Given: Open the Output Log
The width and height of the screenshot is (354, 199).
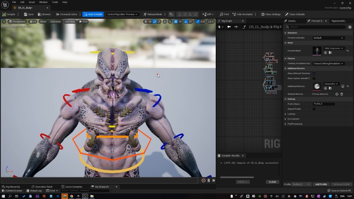Looking at the screenshot, I should [34, 191].
